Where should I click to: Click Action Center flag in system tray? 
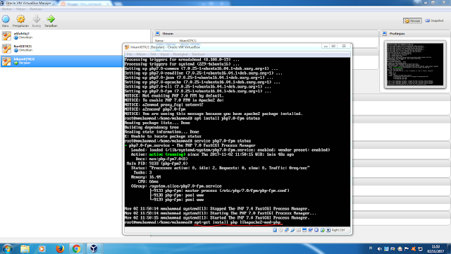coord(407,249)
